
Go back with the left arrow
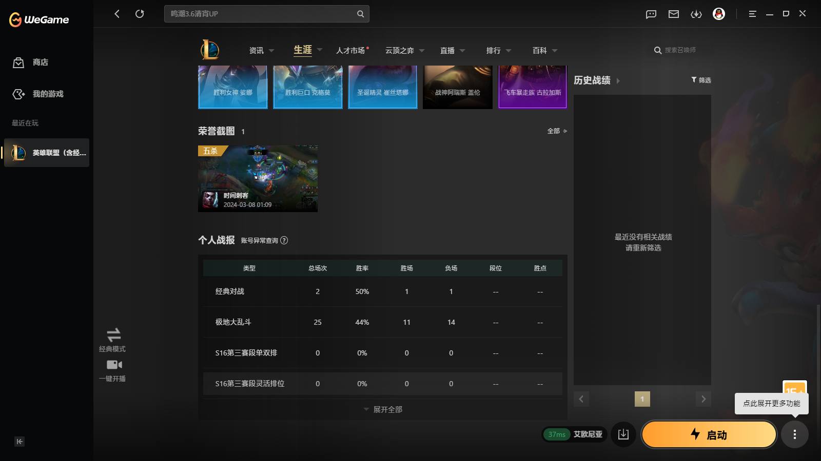tap(117, 14)
